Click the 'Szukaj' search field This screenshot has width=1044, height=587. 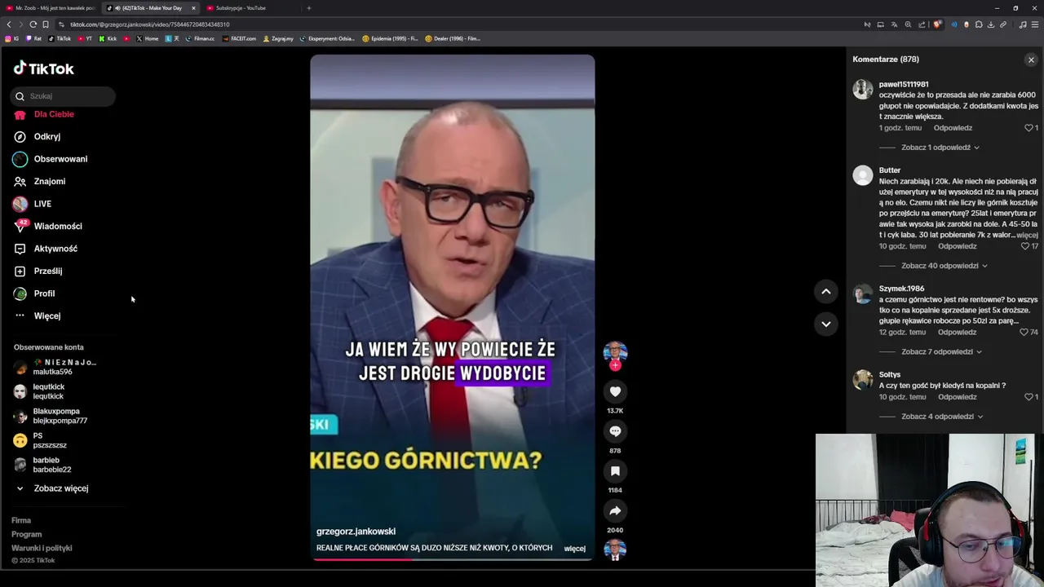click(63, 96)
